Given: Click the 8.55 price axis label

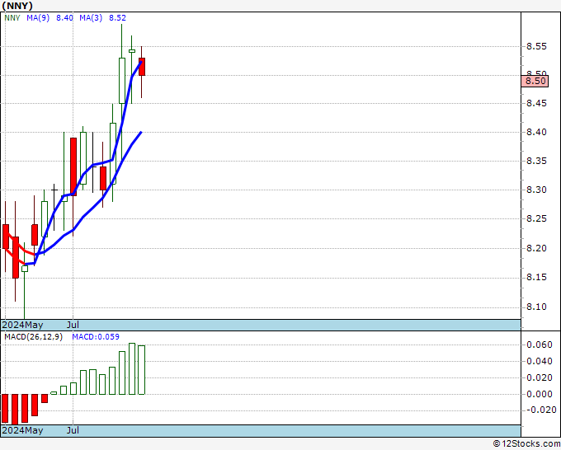Looking at the screenshot, I should [x=536, y=46].
